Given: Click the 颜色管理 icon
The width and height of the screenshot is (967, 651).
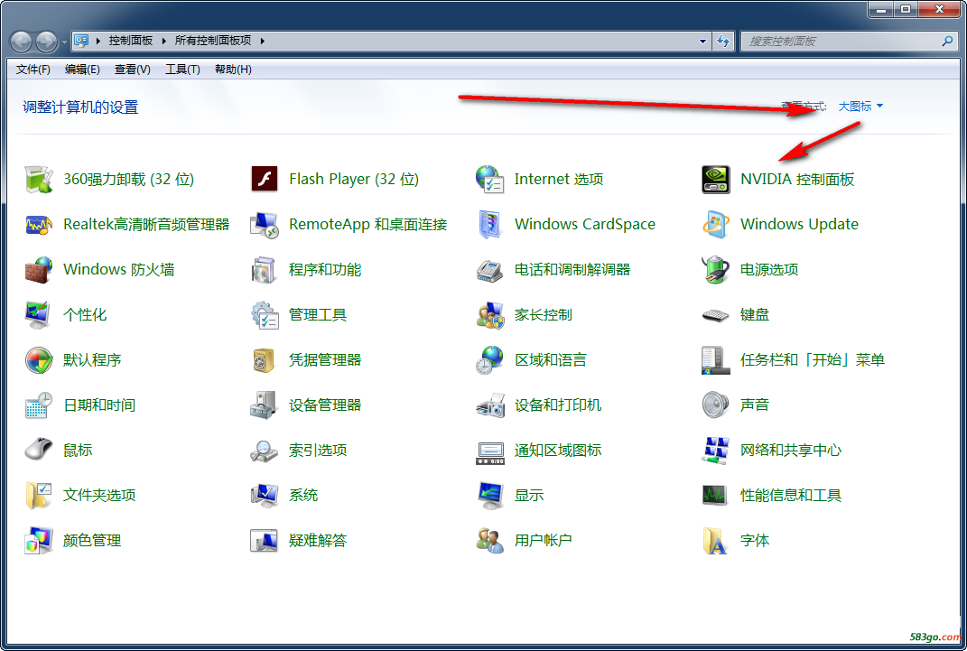Looking at the screenshot, I should pyautogui.click(x=39, y=541).
